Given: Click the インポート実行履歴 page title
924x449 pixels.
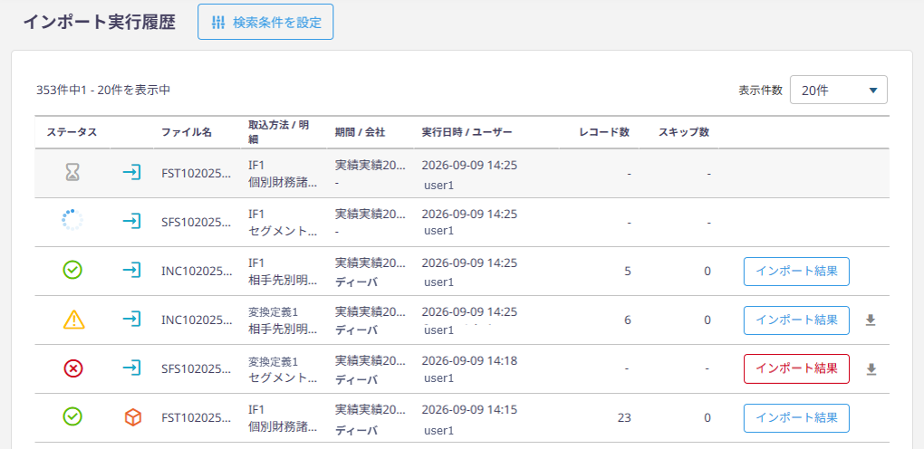Looking at the screenshot, I should coord(99,22).
